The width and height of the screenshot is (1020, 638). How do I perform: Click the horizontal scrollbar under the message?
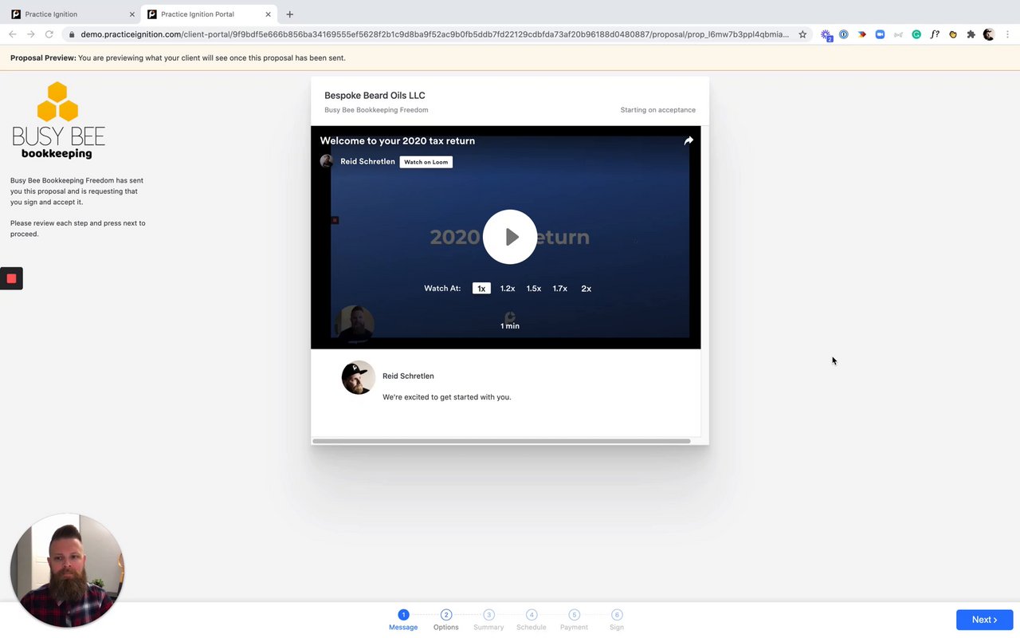pyautogui.click(x=501, y=441)
